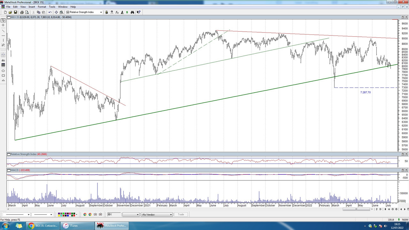The image size is (409, 230).
Task: Toggle the context-sensitive help pointer
Action: (138, 12)
